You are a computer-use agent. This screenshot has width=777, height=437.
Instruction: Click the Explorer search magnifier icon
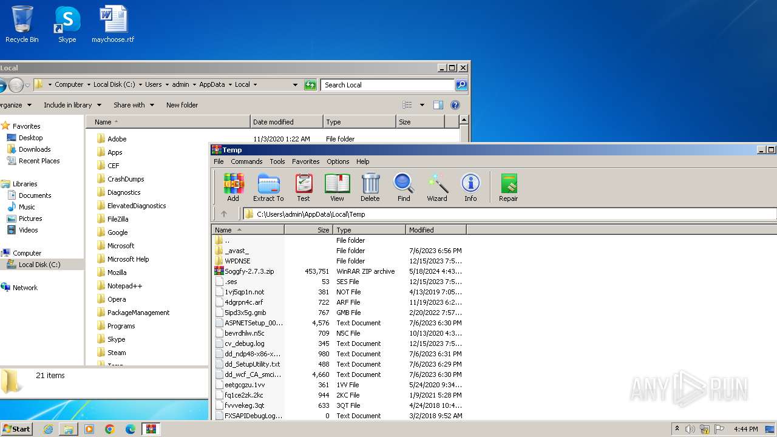tap(461, 85)
